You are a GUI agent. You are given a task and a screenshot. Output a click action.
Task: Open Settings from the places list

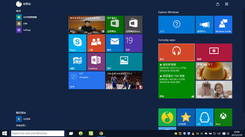26,30
